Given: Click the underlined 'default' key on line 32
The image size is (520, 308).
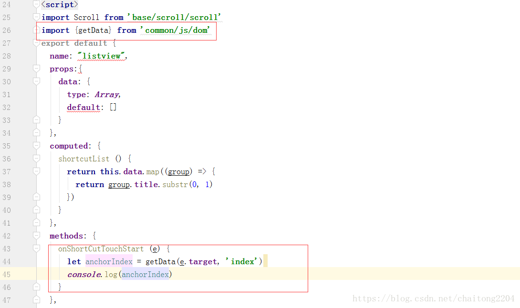Looking at the screenshot, I should coord(83,108).
